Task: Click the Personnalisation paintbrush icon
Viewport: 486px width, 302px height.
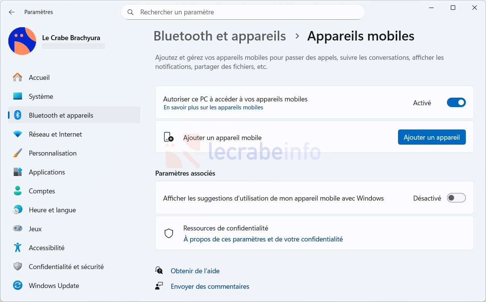Action: coord(17,153)
